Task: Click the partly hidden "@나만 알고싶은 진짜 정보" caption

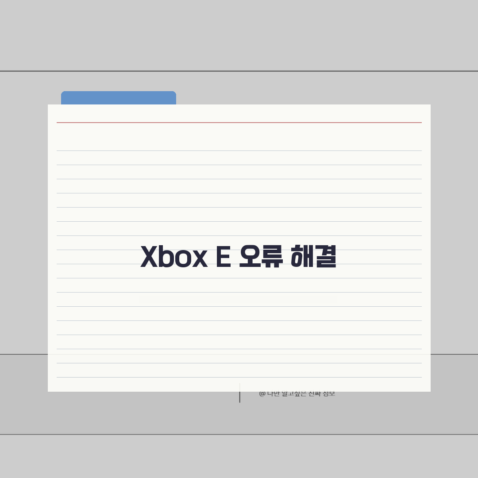Action: [297, 394]
